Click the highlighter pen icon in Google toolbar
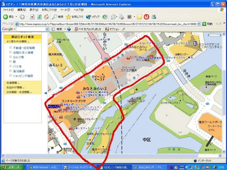Viewport: 227px width, 170px height. (123, 29)
